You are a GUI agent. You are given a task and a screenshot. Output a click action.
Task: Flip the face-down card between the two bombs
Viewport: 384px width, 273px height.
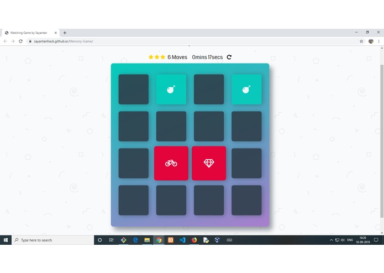tap(209, 90)
